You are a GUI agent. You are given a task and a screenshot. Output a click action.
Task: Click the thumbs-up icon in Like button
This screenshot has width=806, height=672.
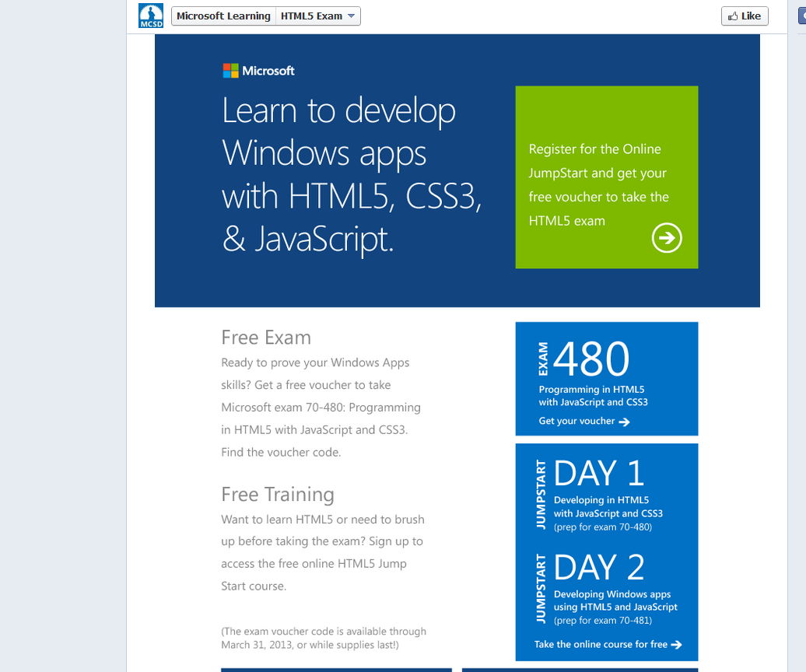[733, 16]
